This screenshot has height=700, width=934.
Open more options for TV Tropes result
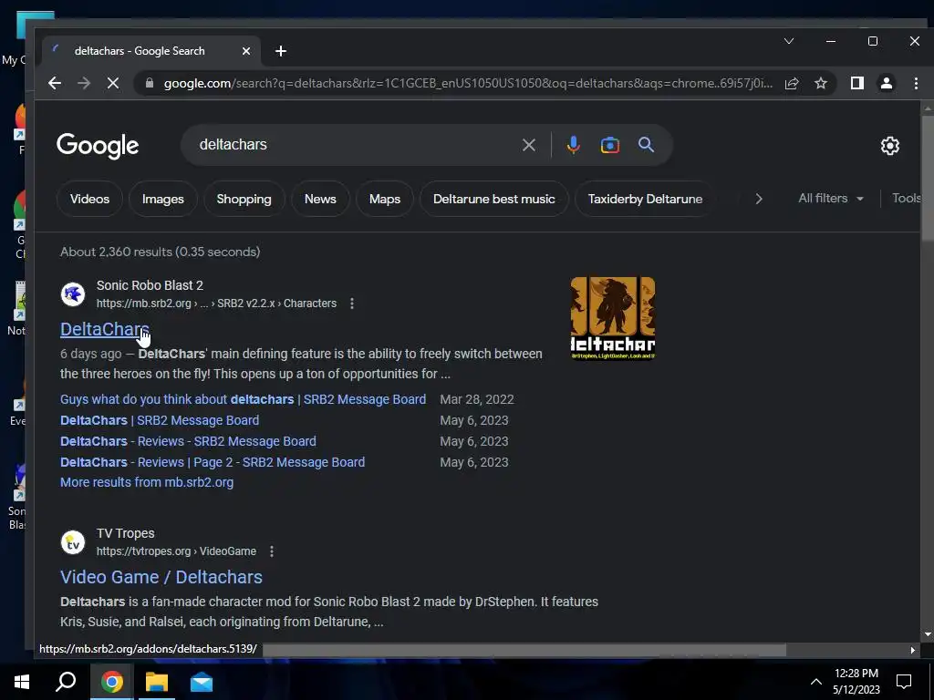[x=272, y=551]
